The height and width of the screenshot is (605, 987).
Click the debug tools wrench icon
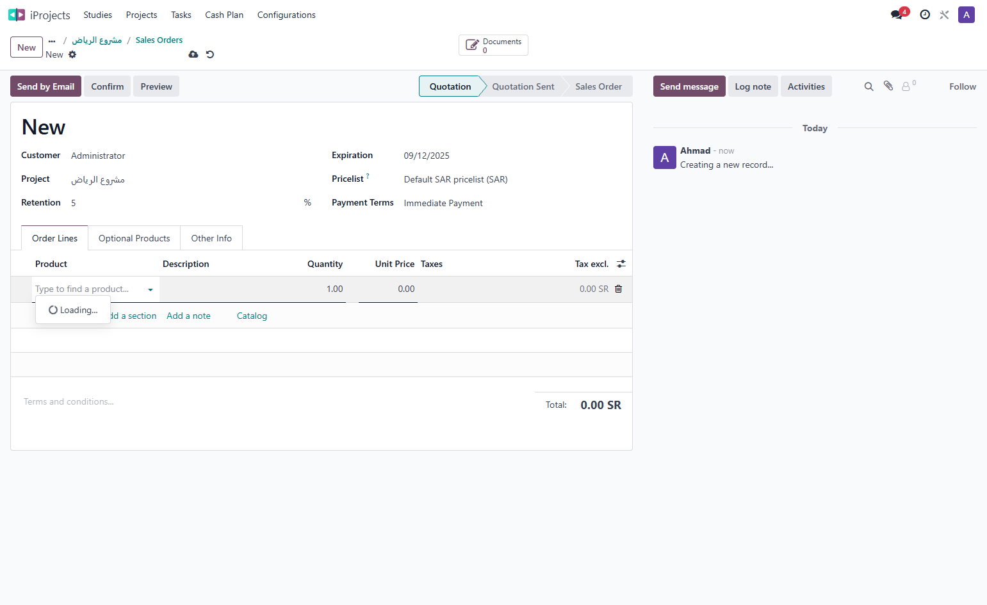pos(944,15)
